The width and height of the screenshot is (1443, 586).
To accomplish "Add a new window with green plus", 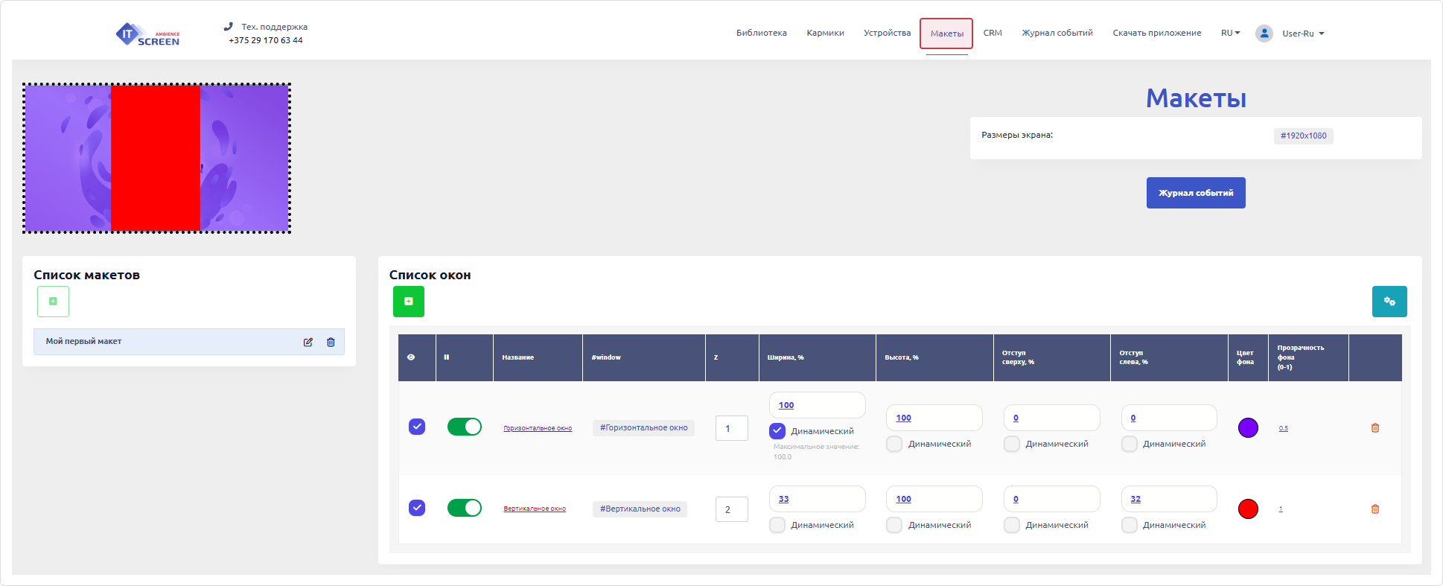I will click(x=409, y=302).
